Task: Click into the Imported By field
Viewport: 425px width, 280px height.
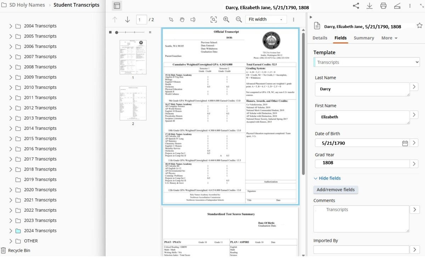Action: tap(361, 250)
